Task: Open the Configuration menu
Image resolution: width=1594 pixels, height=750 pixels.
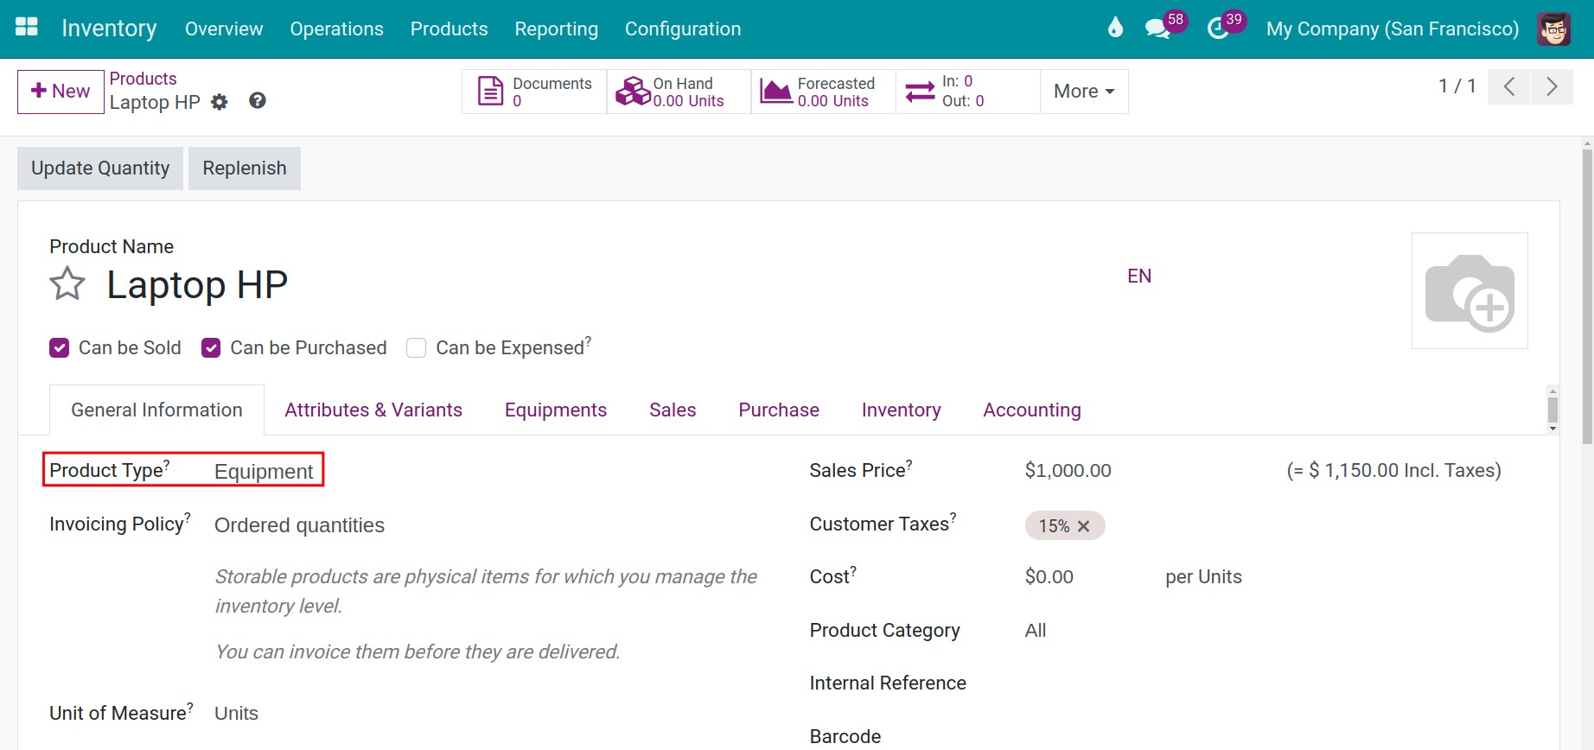Action: tap(683, 29)
